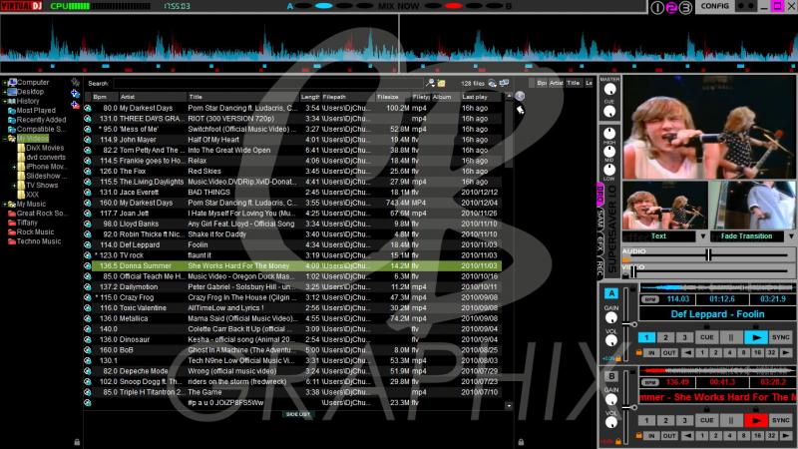Viewport: 798px width, 449px height.
Task: Set loop OUT point on deck B
Action: click(669, 435)
